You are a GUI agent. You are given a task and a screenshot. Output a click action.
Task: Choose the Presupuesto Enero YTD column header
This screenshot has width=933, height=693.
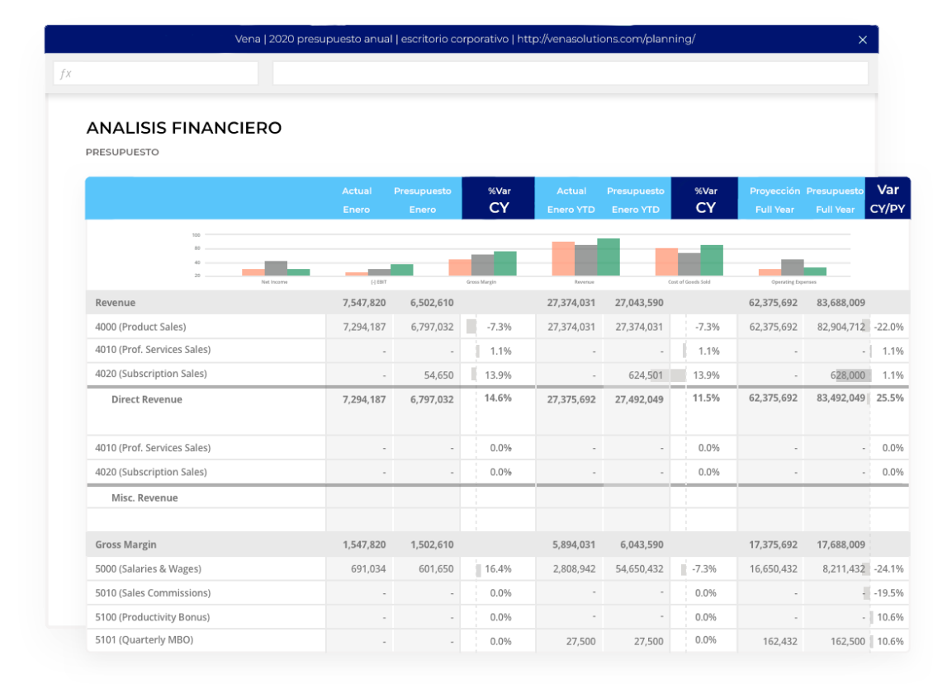point(635,200)
